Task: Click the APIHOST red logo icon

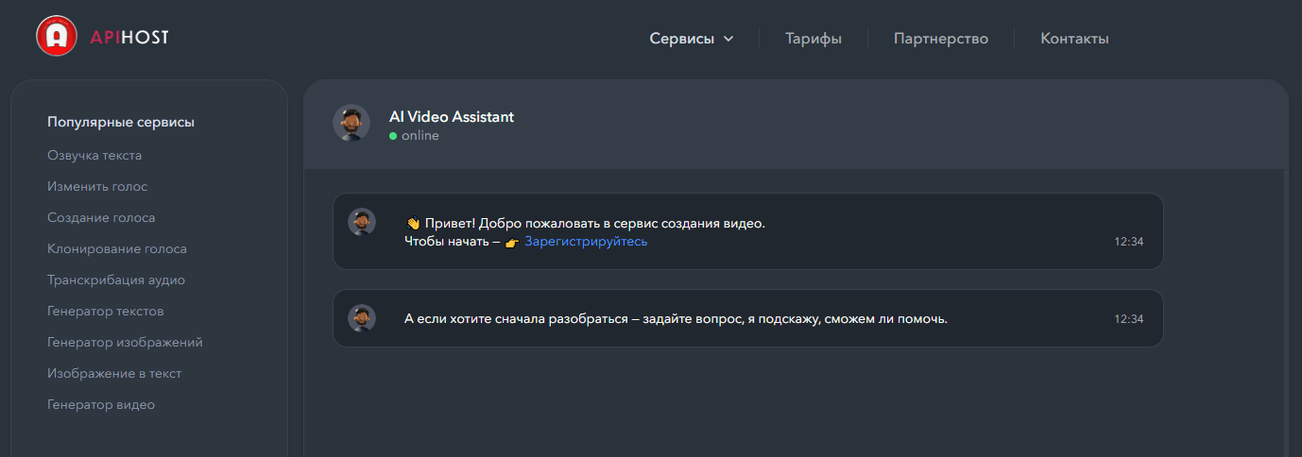Action: tap(57, 37)
